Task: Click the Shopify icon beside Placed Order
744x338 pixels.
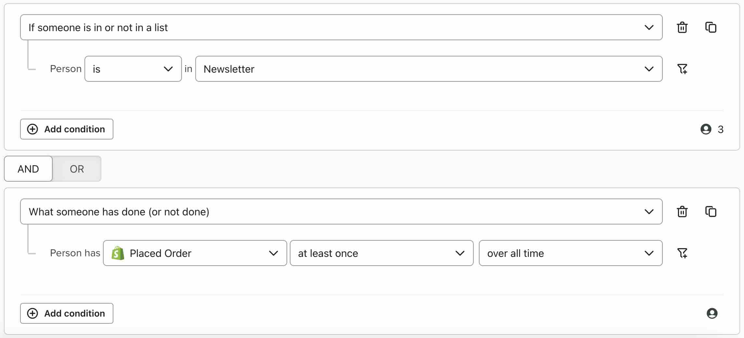Action: pyautogui.click(x=118, y=253)
